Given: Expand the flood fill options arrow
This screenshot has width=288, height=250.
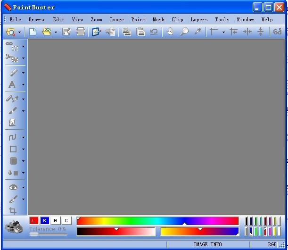Looking at the screenshot, I should tap(23, 173).
